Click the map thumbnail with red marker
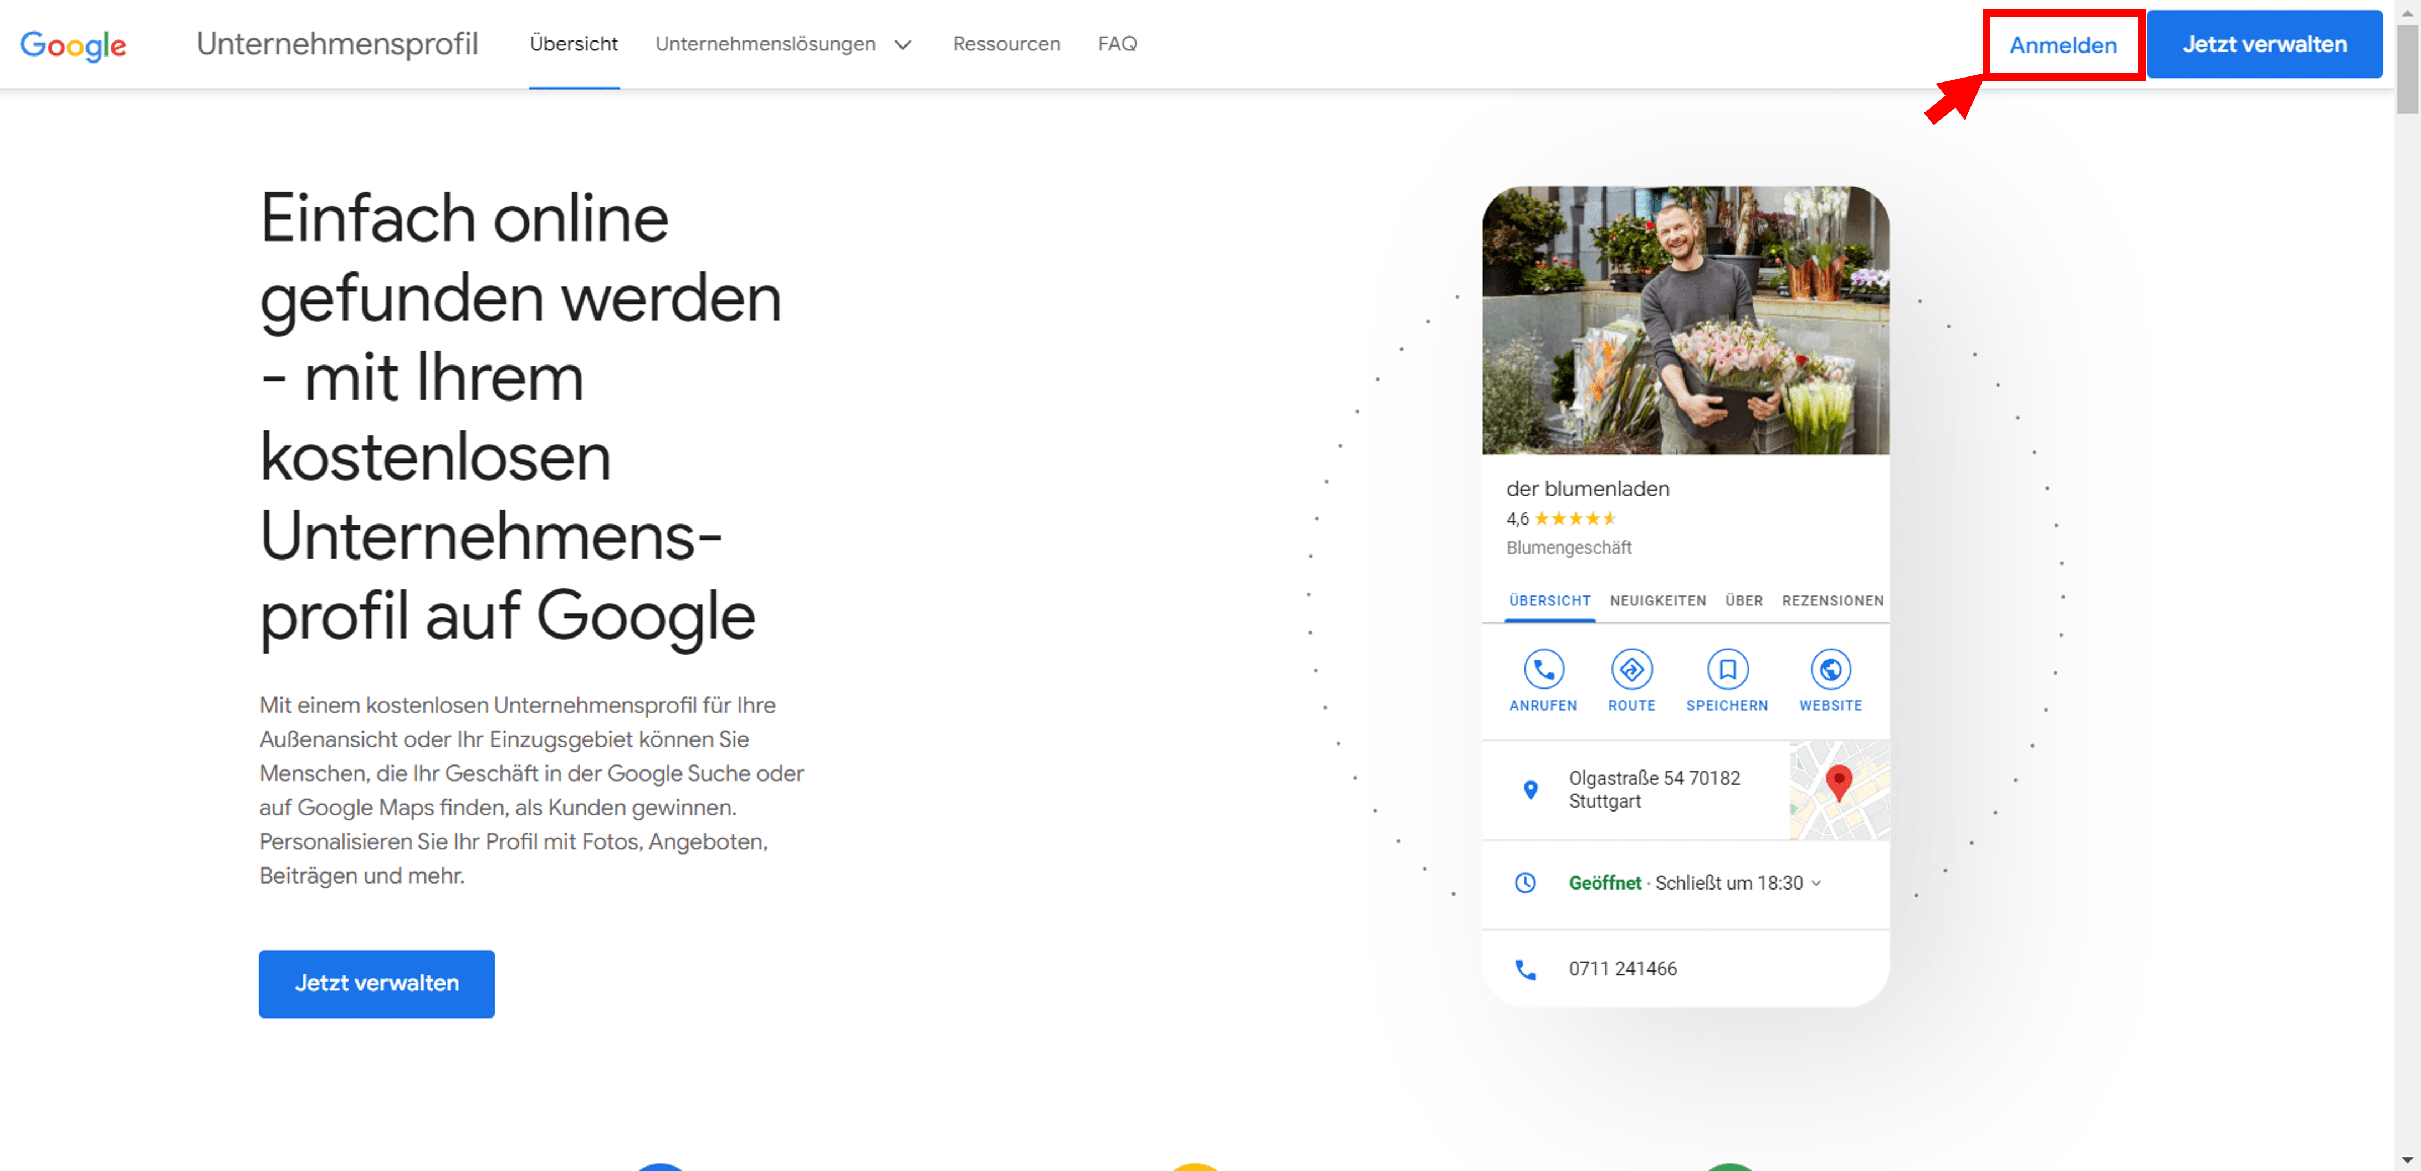Screen dimensions: 2421x1171 pyautogui.click(x=1838, y=789)
